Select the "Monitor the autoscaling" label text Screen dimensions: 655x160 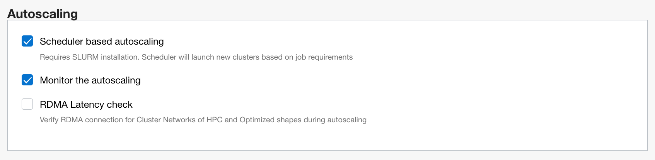tap(90, 80)
